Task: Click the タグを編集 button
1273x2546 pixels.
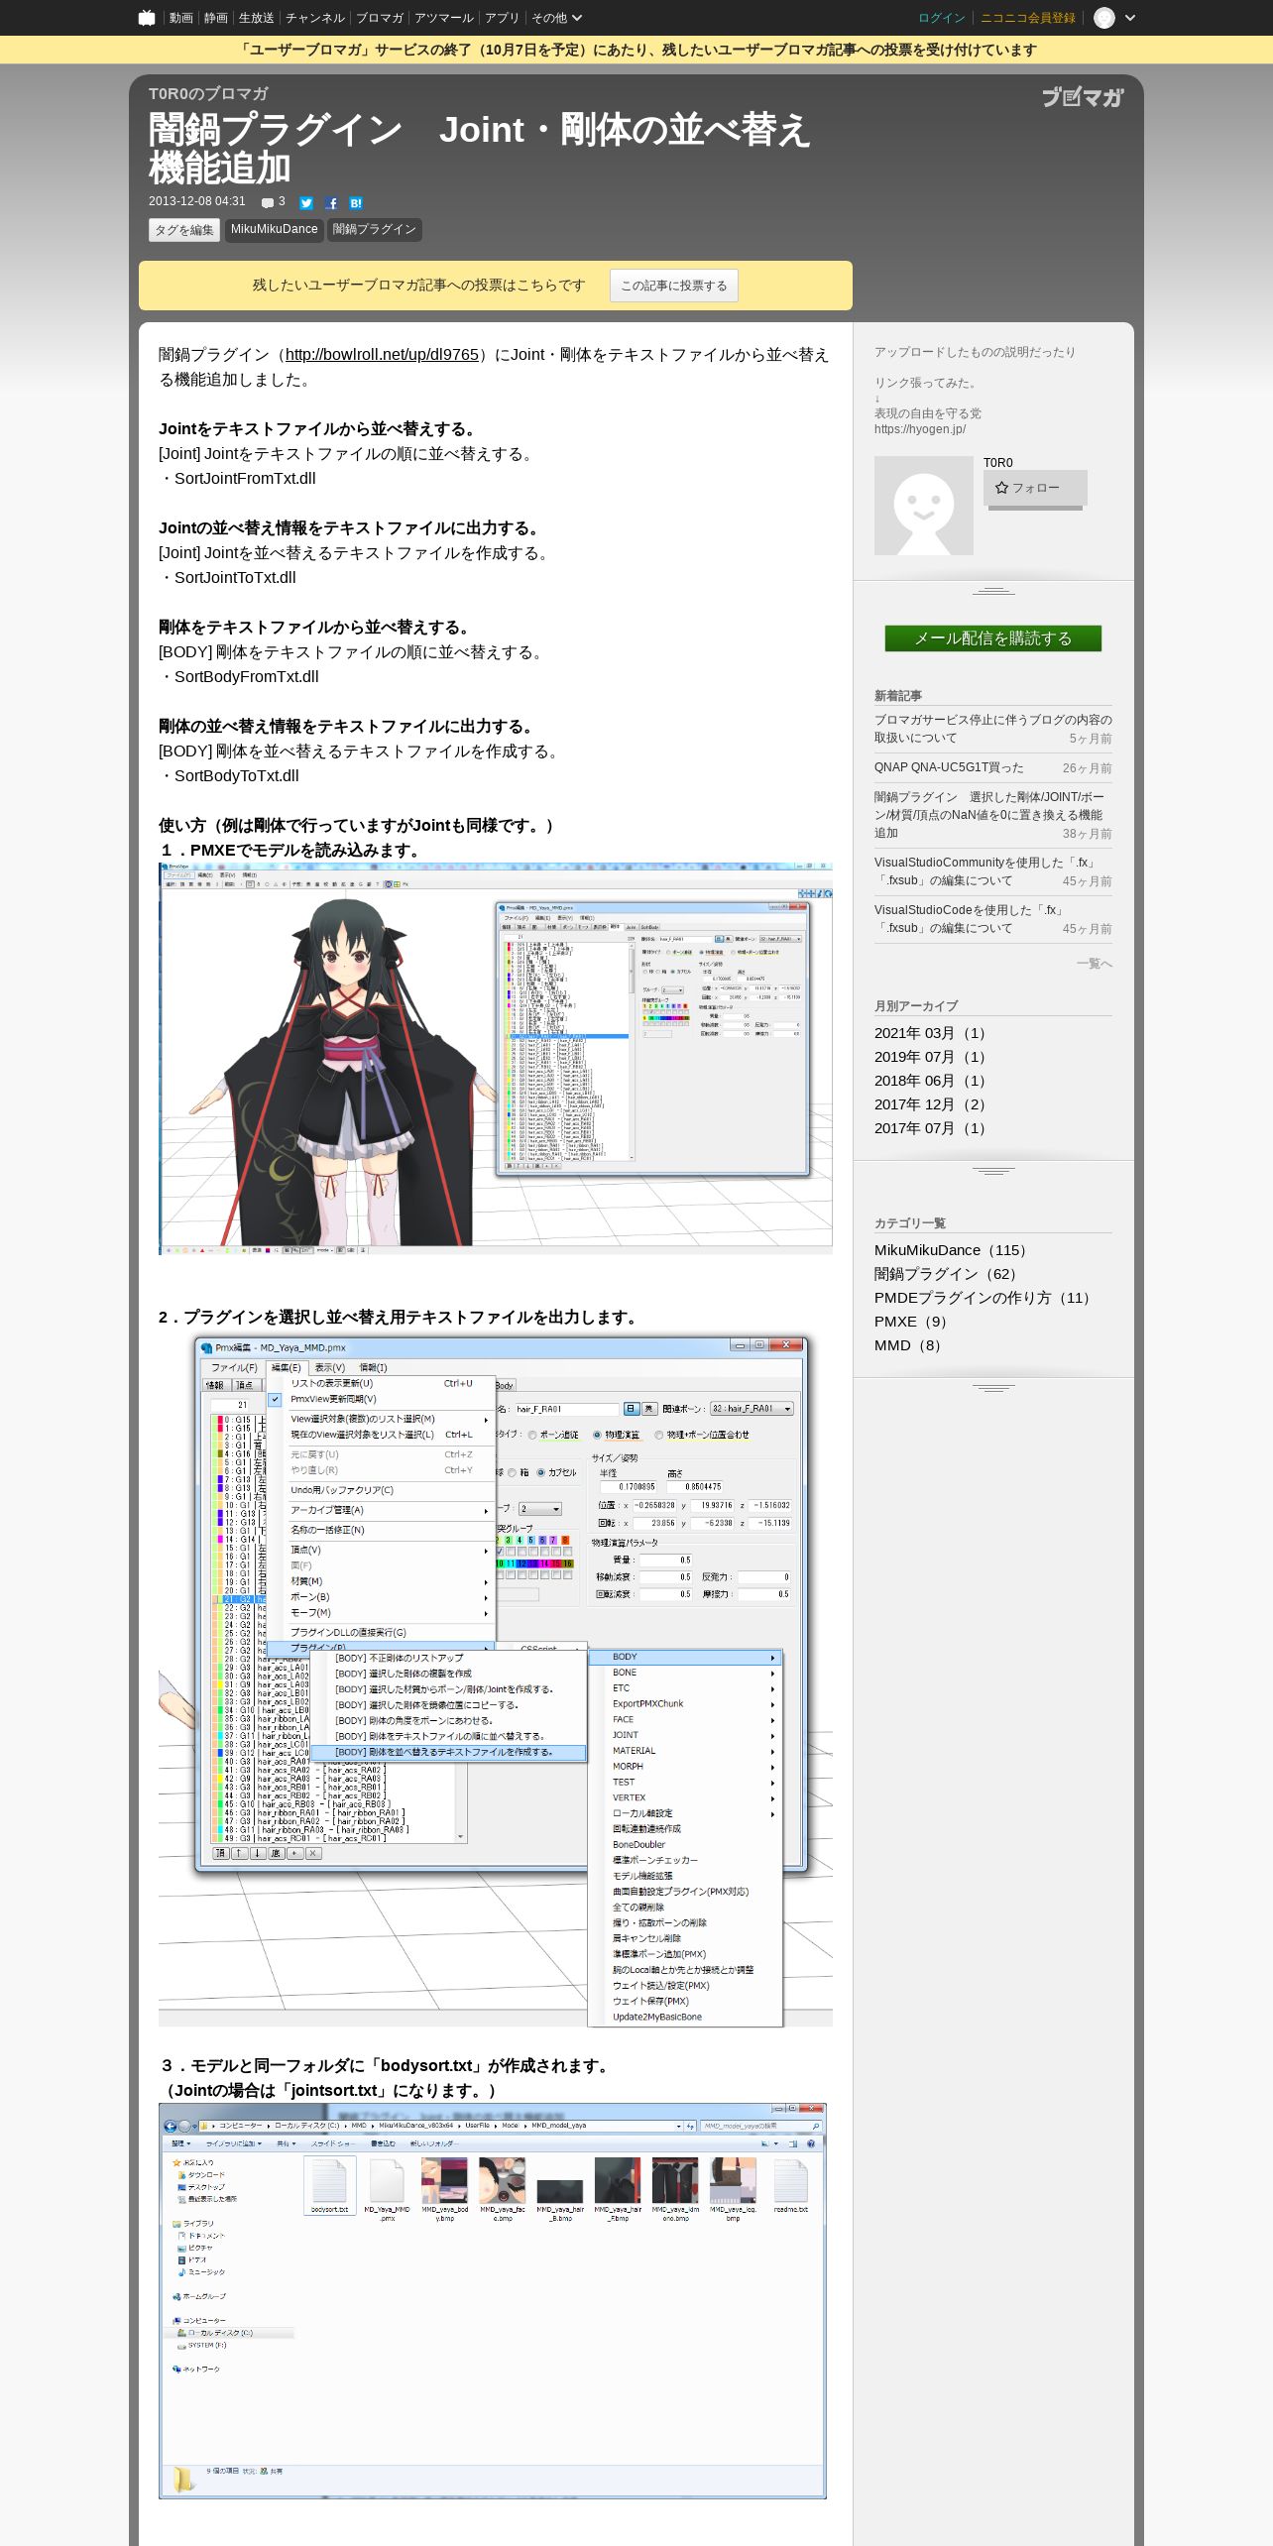Action: pyautogui.click(x=184, y=230)
